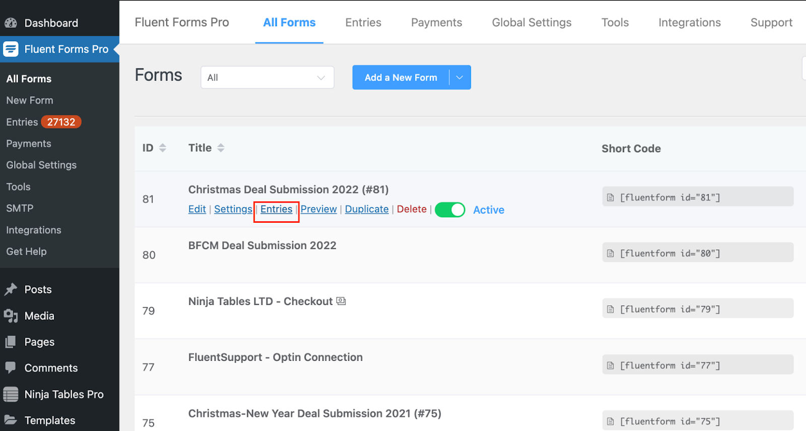Screen dimensions: 806x431
Task: Open Get Help in sidebar submenu
Action: pos(26,252)
